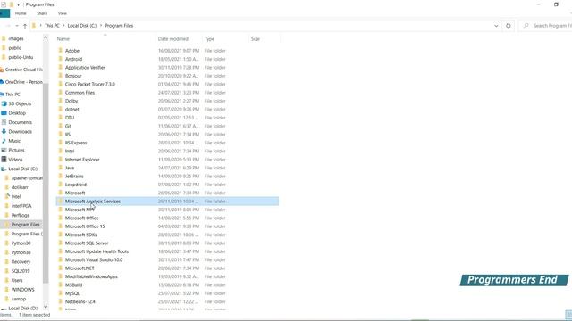Select the Cisco Packet Tracer 7.3.0 folder
Image resolution: width=572 pixels, height=321 pixels.
click(x=89, y=84)
